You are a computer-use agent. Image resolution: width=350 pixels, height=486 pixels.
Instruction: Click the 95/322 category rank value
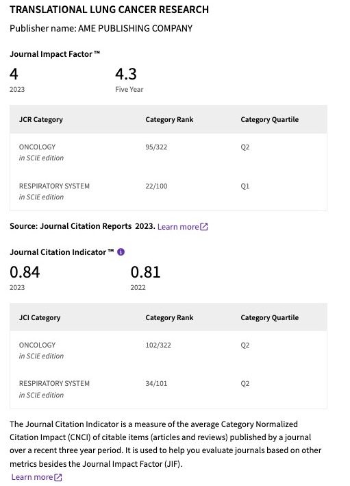pyautogui.click(x=156, y=147)
